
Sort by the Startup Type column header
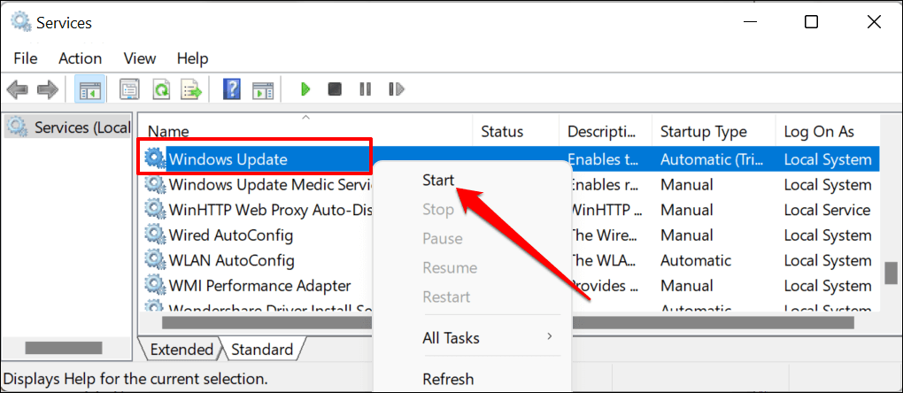704,132
